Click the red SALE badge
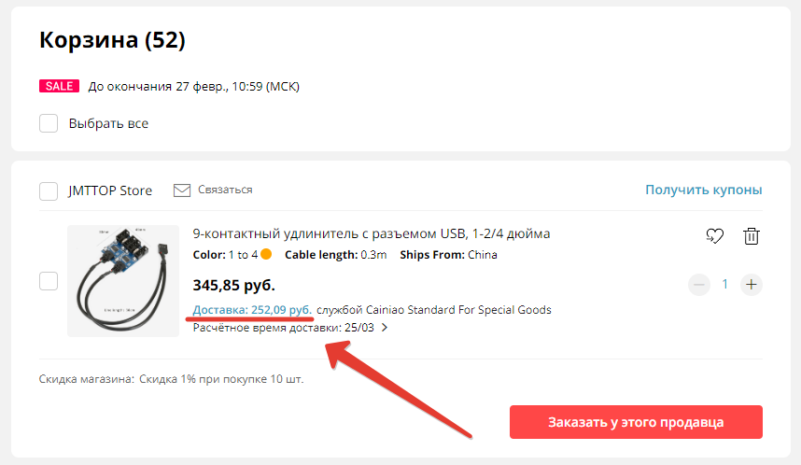Viewport: 801px width, 465px height. coord(58,87)
